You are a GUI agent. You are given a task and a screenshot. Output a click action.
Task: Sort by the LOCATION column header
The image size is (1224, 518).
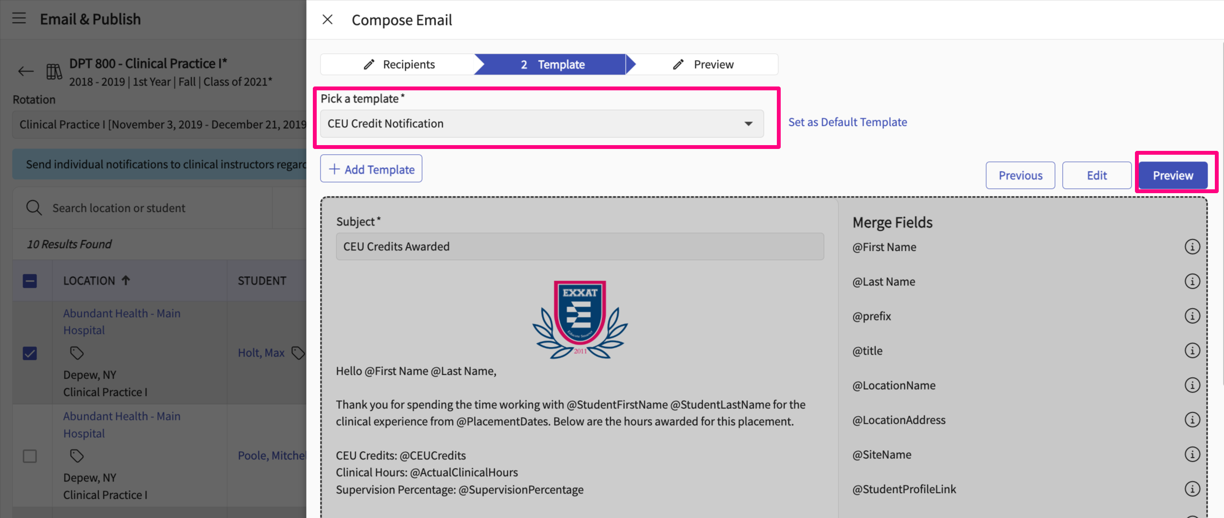coord(90,281)
